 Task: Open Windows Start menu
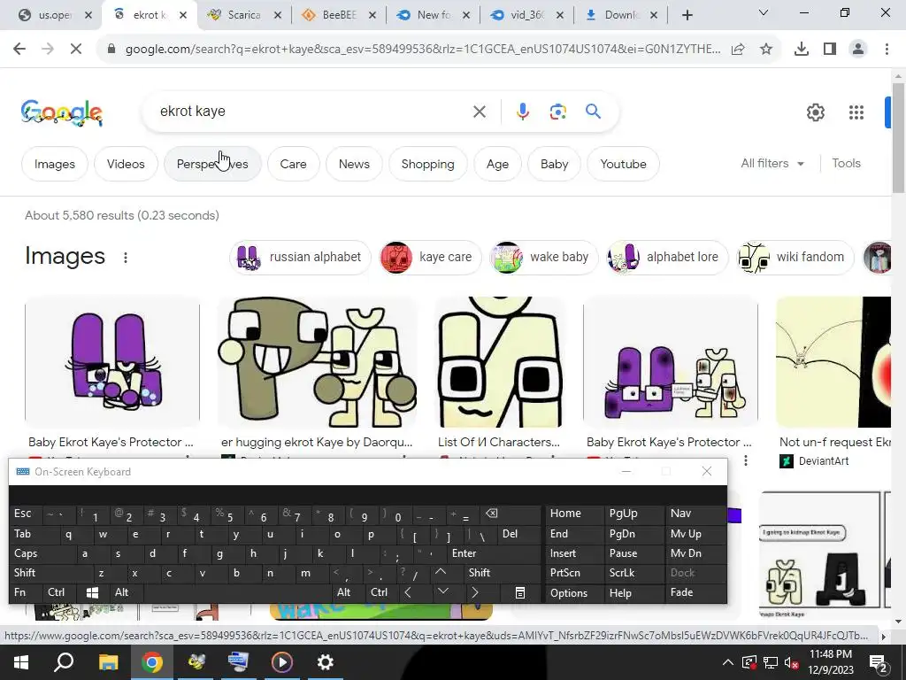pos(21,662)
